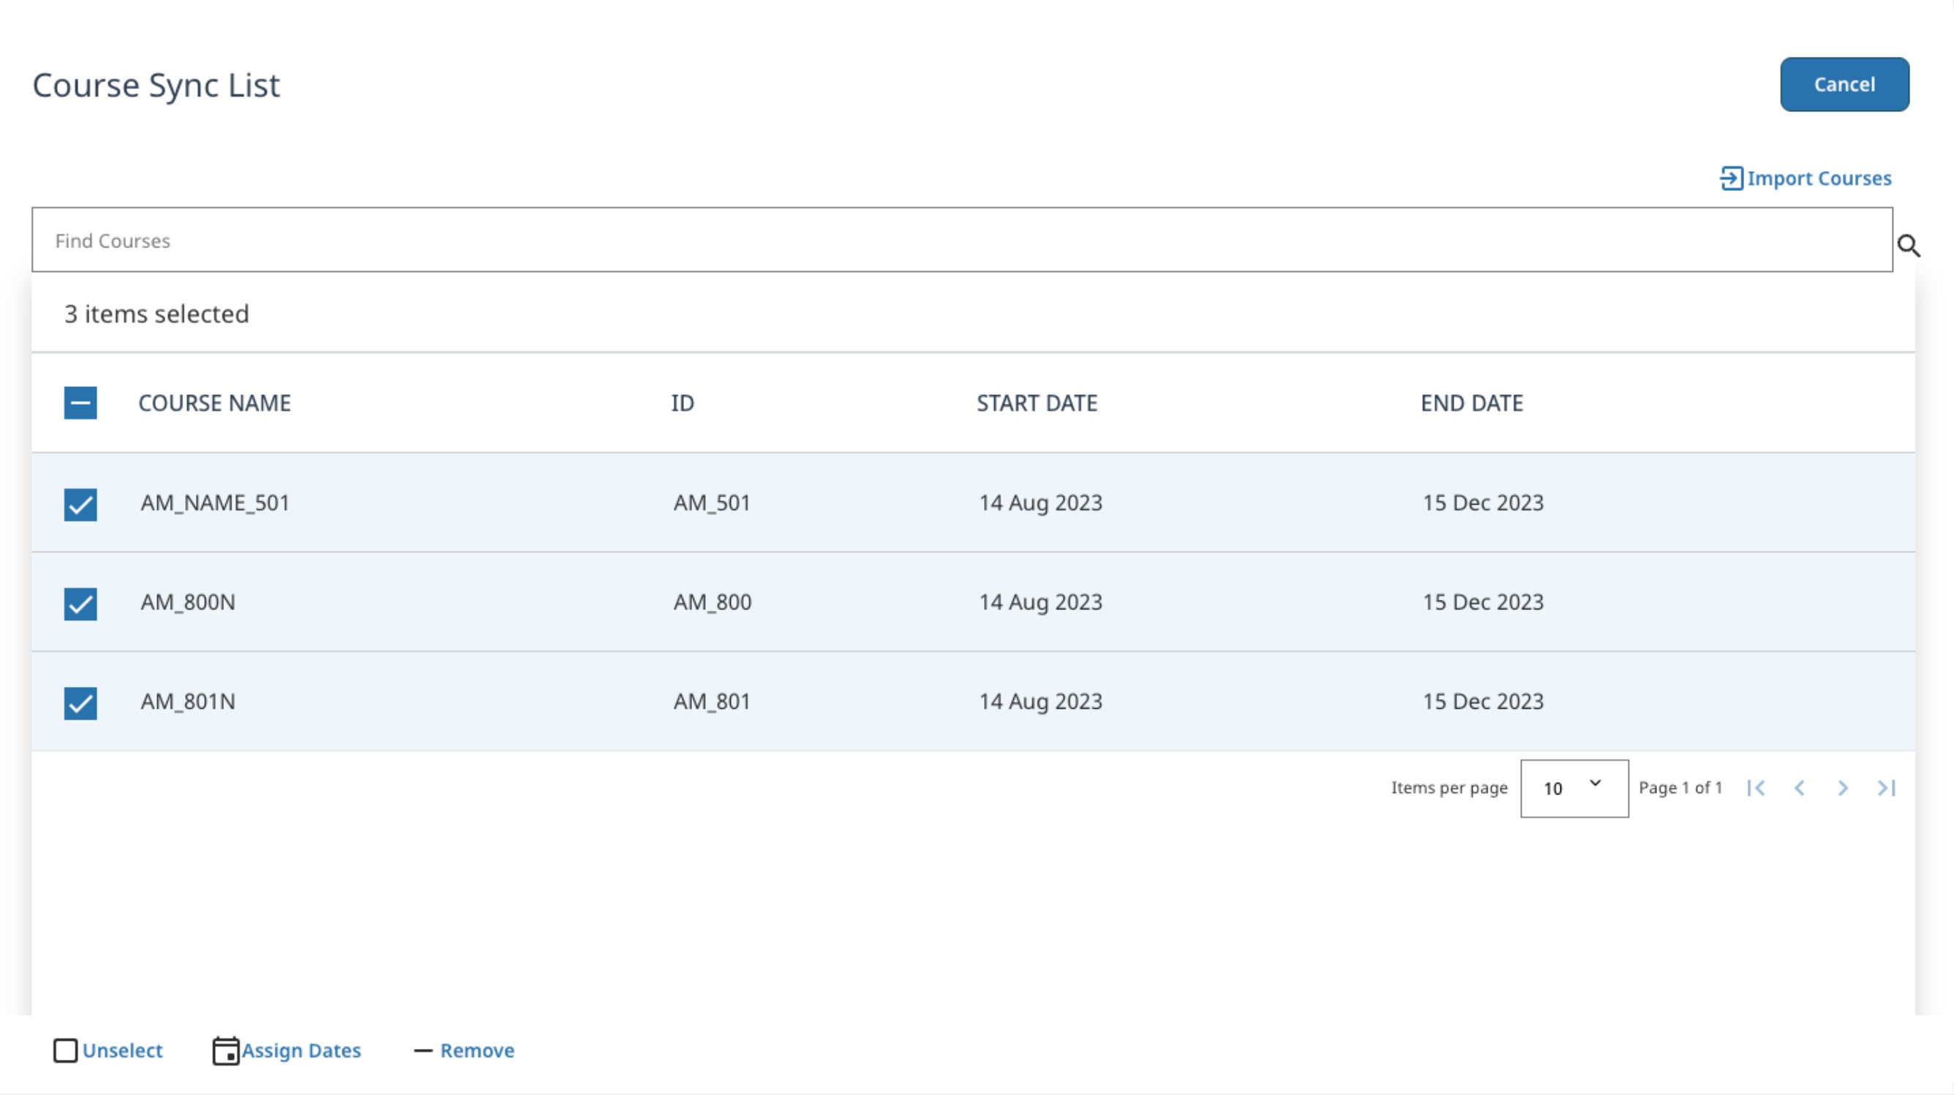Click the Assign Dates calendar icon
1954x1095 pixels.
click(x=226, y=1050)
